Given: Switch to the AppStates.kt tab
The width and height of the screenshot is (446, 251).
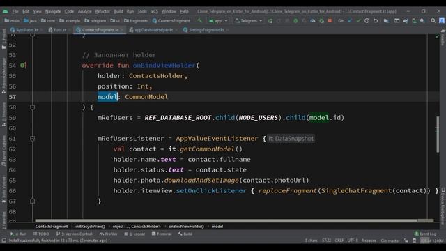Looking at the screenshot, I should point(26,30).
